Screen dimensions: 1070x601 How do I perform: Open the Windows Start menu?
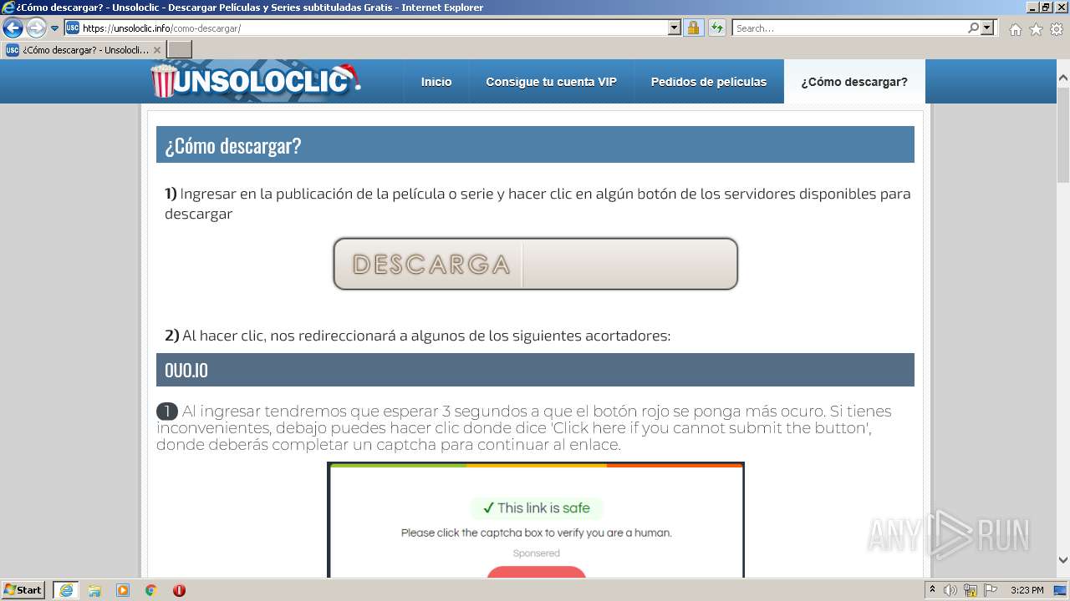pyautogui.click(x=23, y=590)
